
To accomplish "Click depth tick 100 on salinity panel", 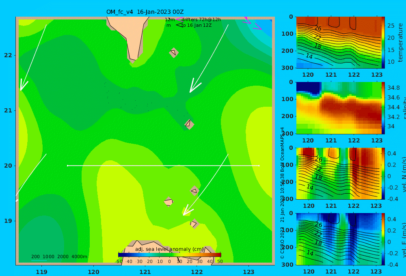I will point(287,99).
